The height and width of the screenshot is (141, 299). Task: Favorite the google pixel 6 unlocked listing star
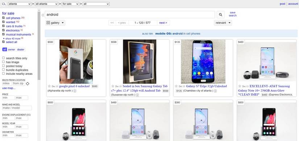click(x=49, y=86)
